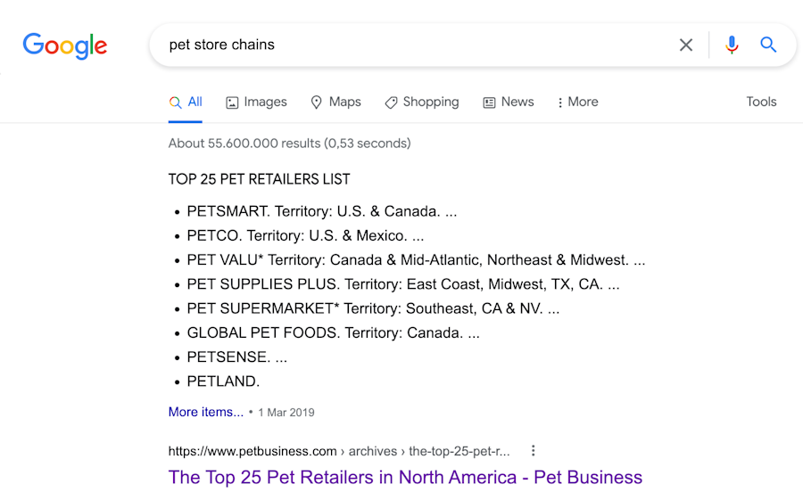This screenshot has width=803, height=500.
Task: Click the TOP 25 PET RETAILERS LIST heading
Action: pos(259,179)
